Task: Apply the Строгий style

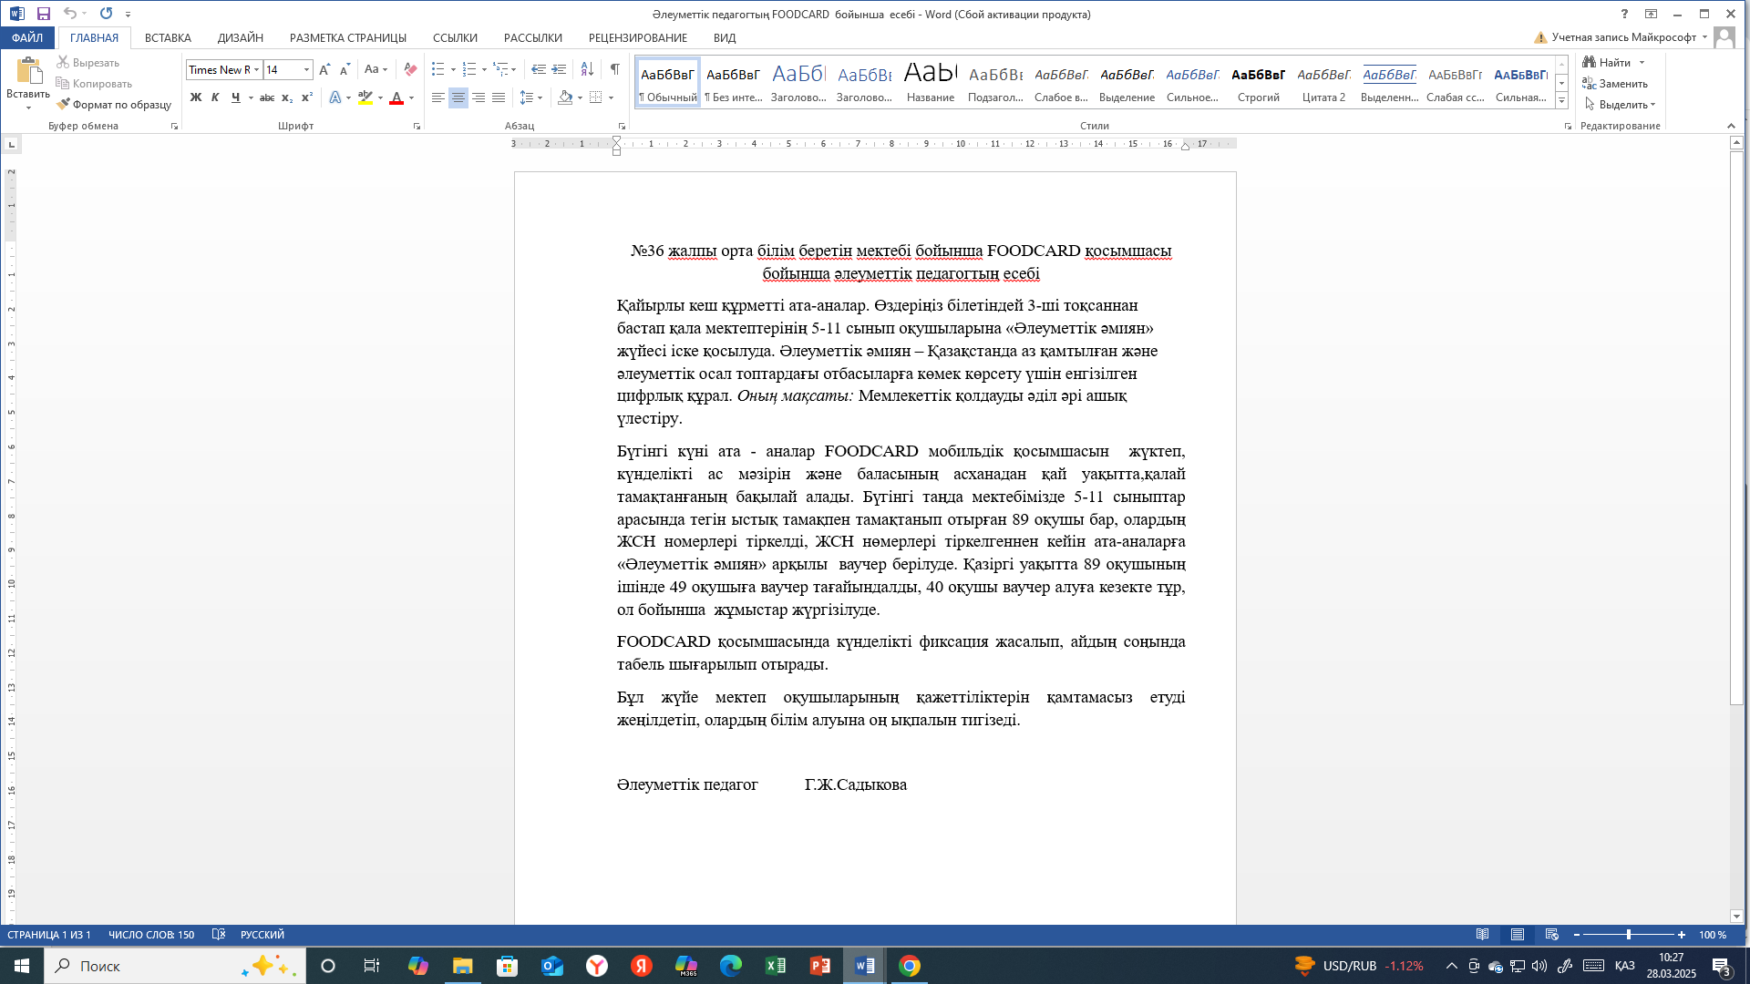Action: point(1259,82)
